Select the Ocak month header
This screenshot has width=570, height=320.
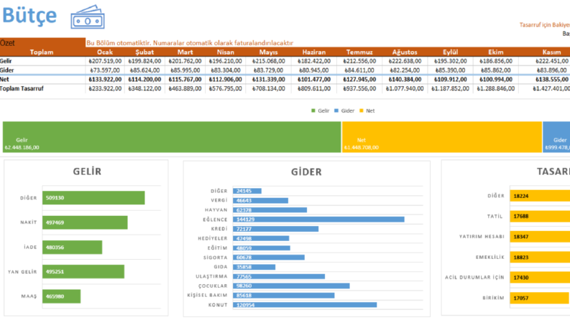point(105,52)
